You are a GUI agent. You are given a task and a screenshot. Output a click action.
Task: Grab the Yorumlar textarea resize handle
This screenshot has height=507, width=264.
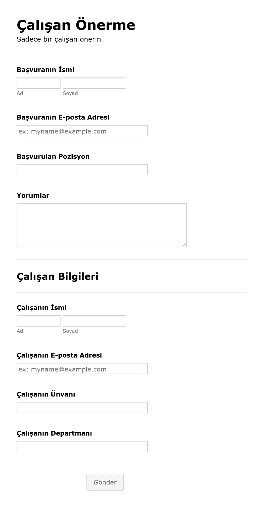pos(184,245)
